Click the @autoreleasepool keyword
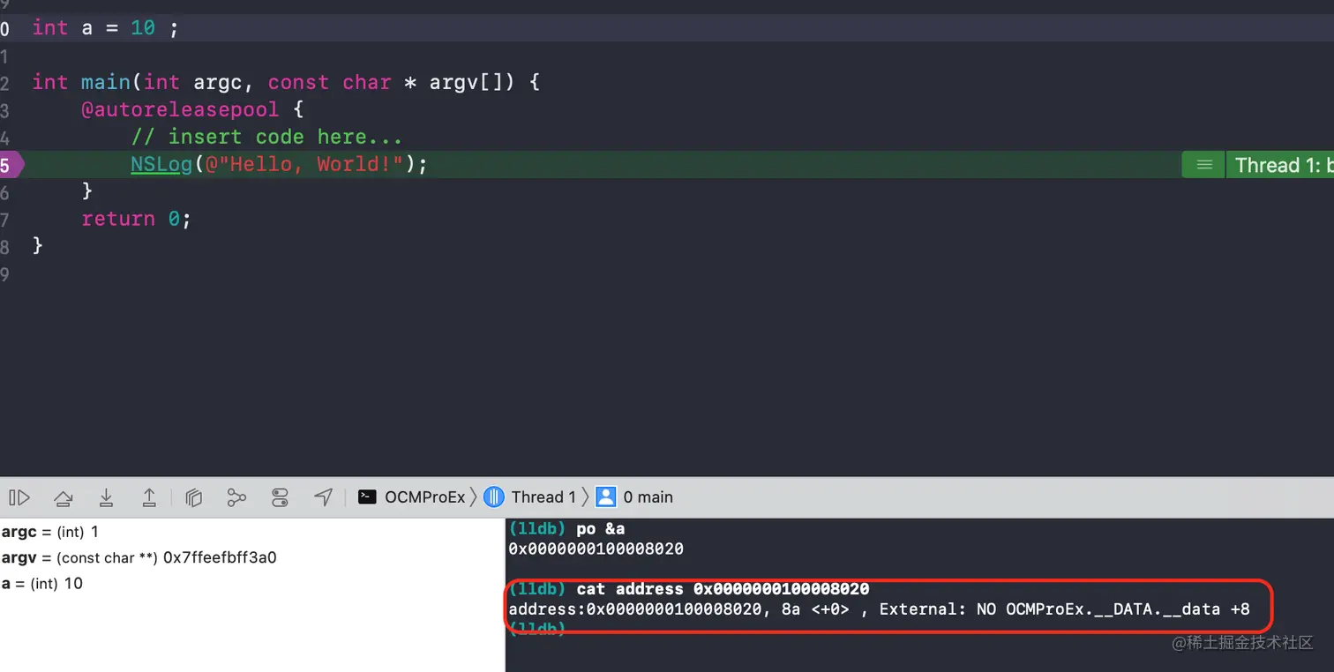Viewport: 1334px width, 672px height. click(180, 110)
